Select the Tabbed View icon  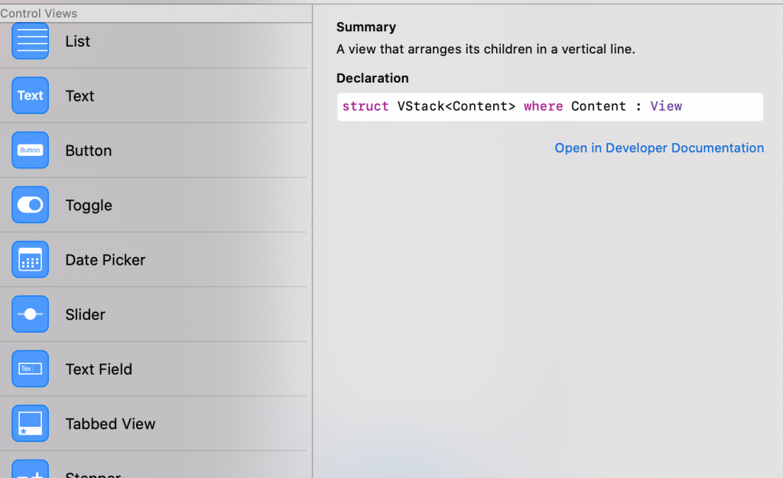click(30, 424)
